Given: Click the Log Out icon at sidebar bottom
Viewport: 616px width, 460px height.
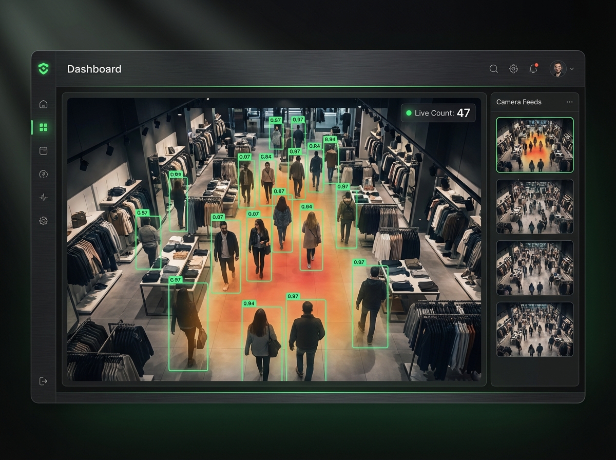Looking at the screenshot, I should (x=43, y=381).
